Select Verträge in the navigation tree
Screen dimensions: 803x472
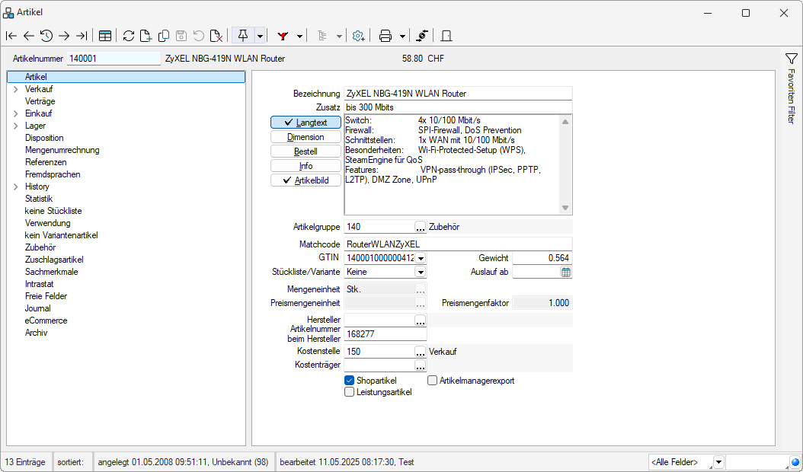pos(40,101)
